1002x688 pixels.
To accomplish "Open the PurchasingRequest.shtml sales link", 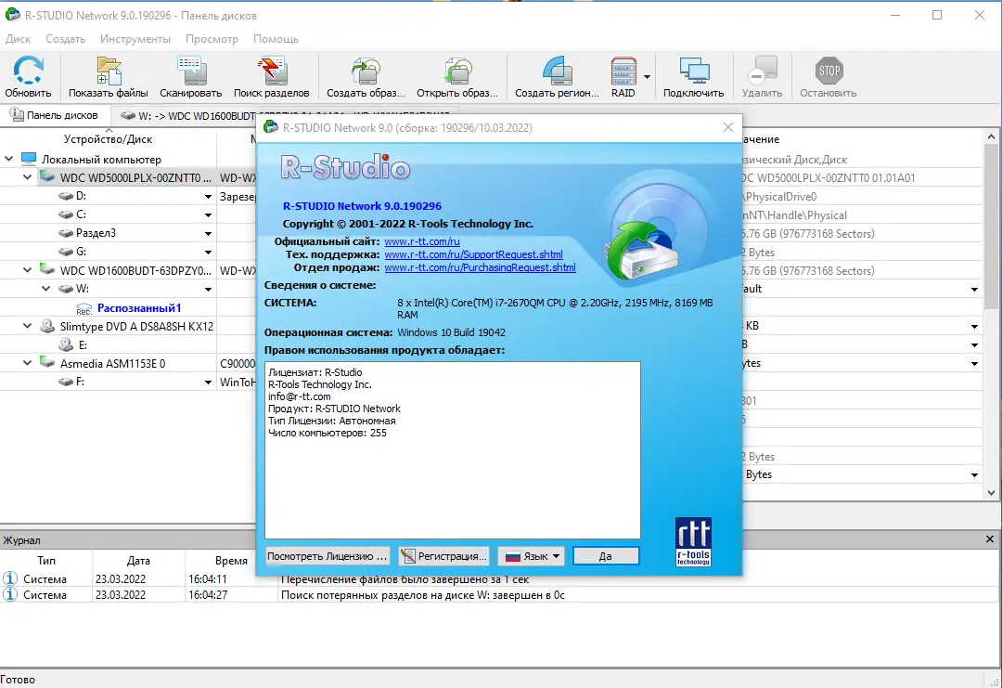I will pos(480,267).
